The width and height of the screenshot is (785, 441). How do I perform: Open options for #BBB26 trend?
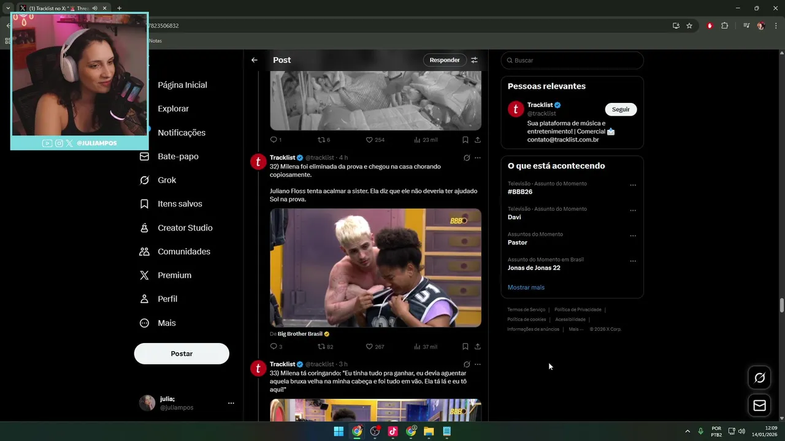(x=633, y=185)
